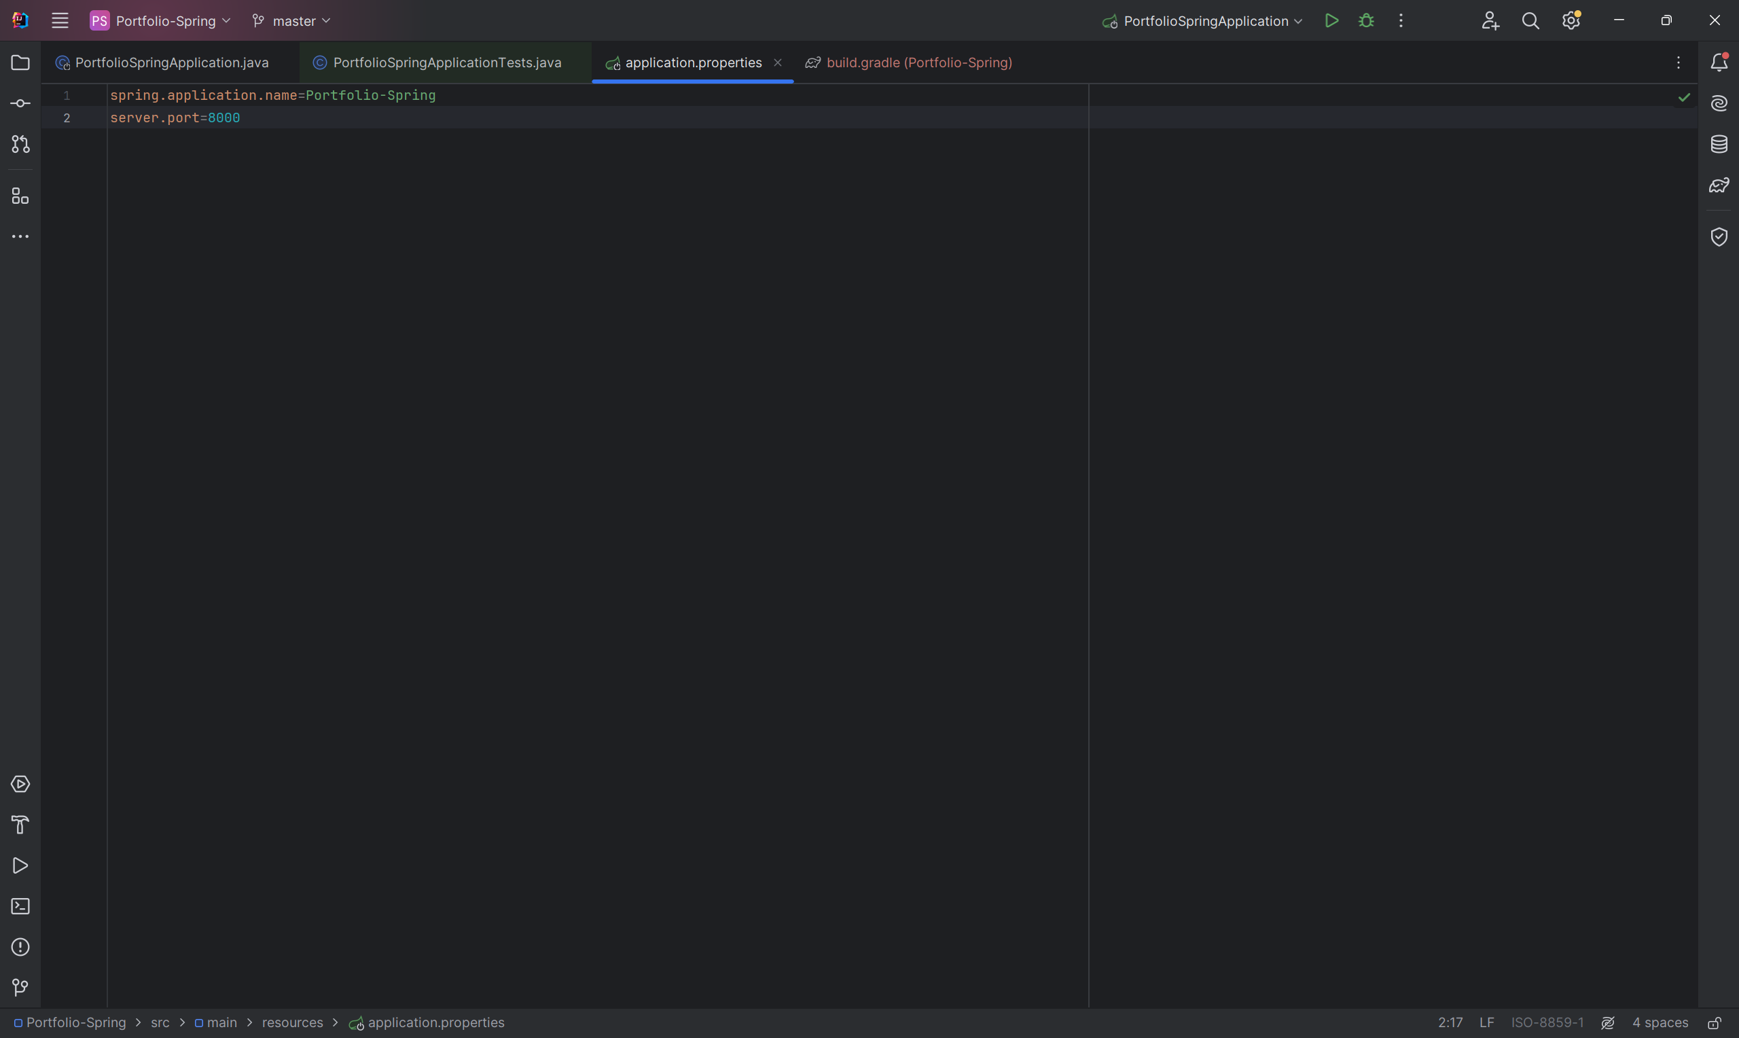Click the 4 spaces indent setting
This screenshot has width=1739, height=1038.
[x=1660, y=1023]
